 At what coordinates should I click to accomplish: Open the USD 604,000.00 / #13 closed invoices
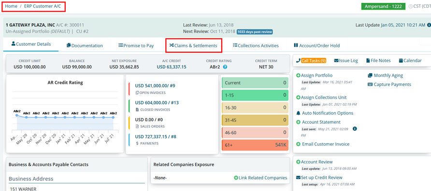[x=157, y=103]
